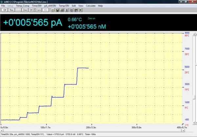
Task: Click the top plateau of the trace
Action: click(x=83, y=68)
